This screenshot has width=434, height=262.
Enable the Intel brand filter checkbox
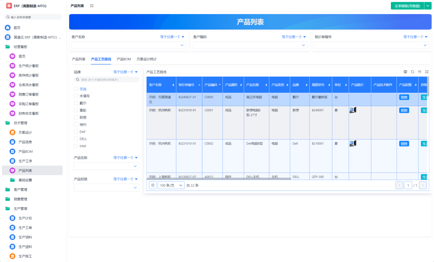tap(76, 146)
